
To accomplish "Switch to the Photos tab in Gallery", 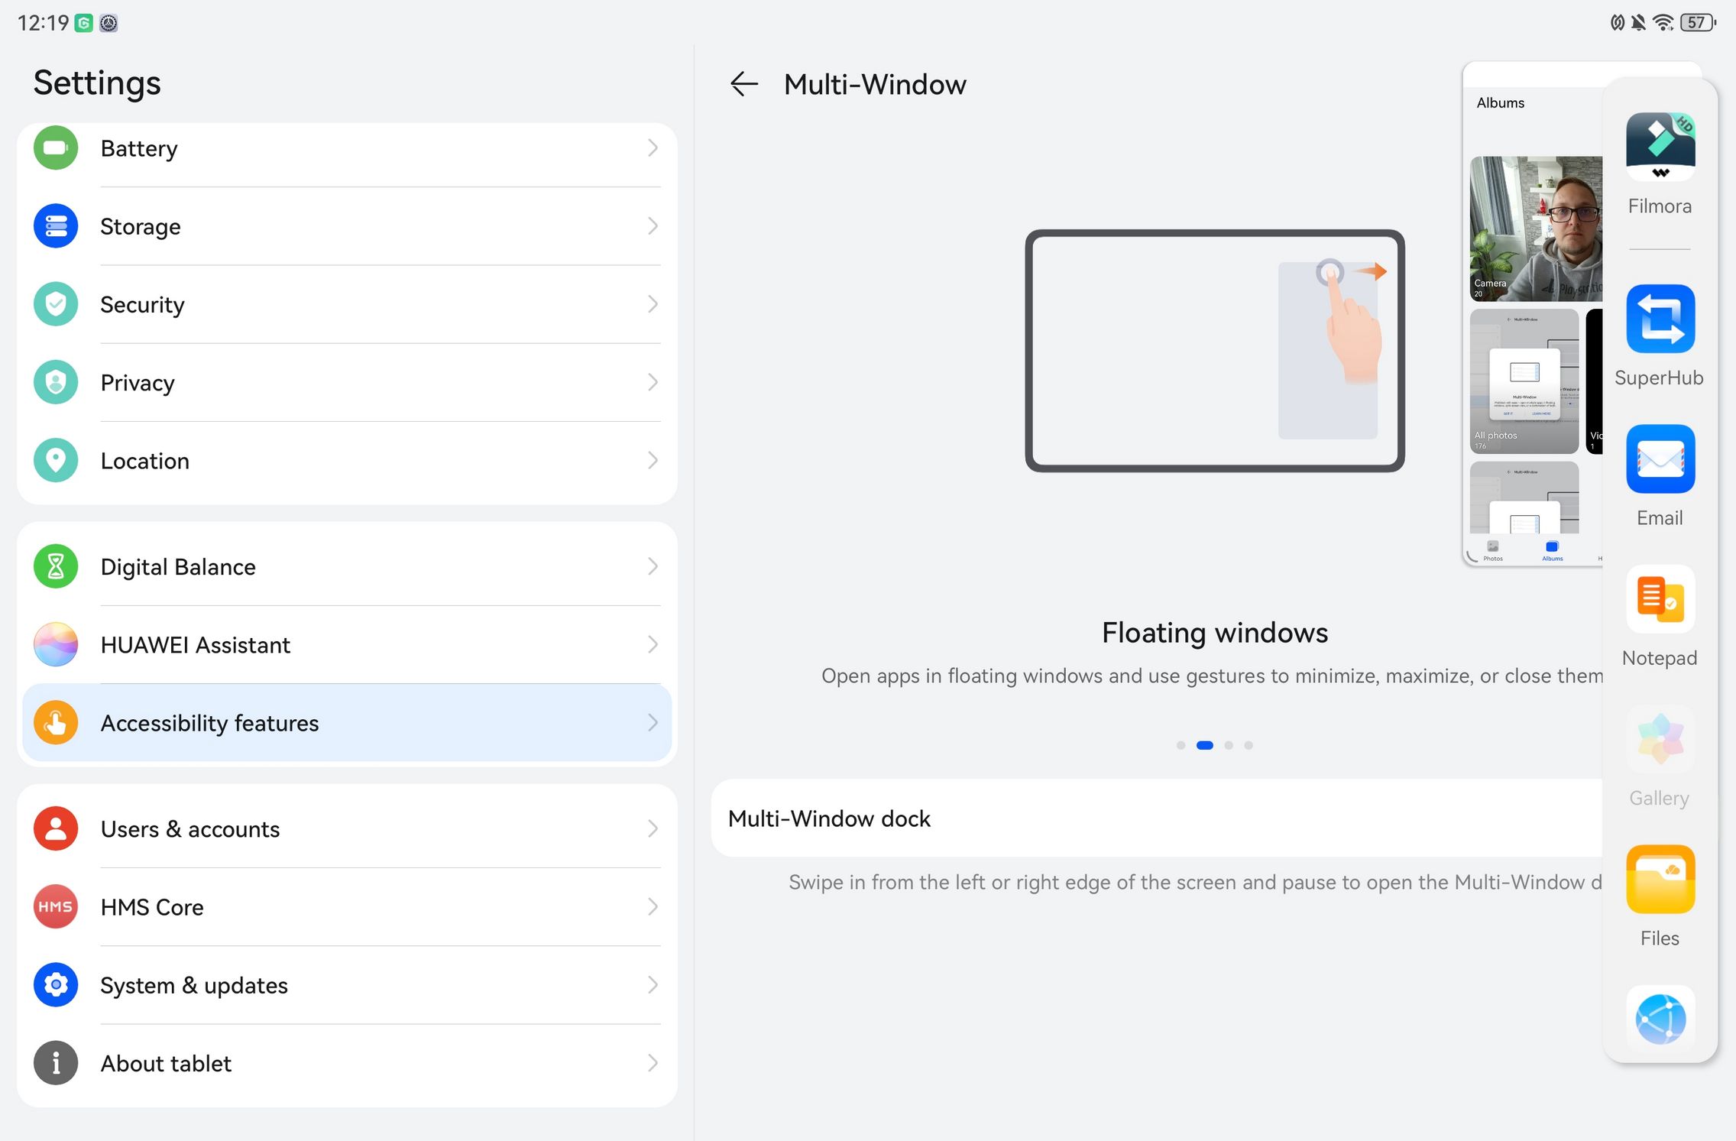I will point(1492,550).
